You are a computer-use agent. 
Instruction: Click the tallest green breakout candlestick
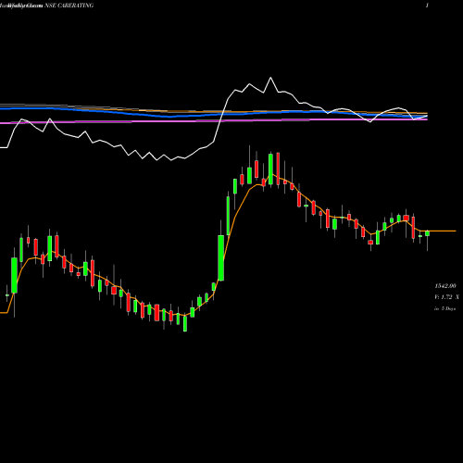(x=221, y=257)
